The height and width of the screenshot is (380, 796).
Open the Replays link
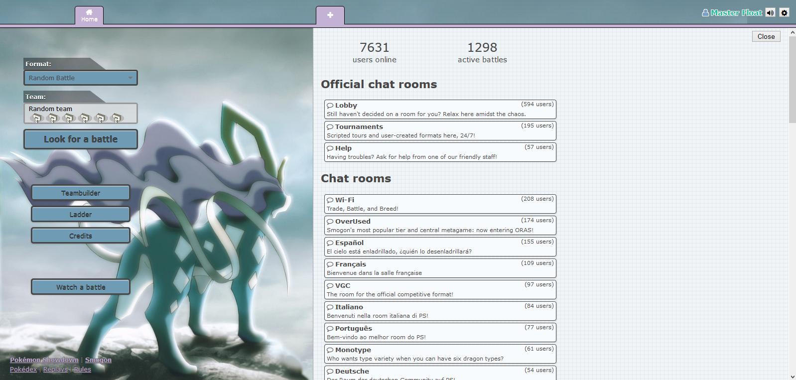pyautogui.click(x=55, y=369)
